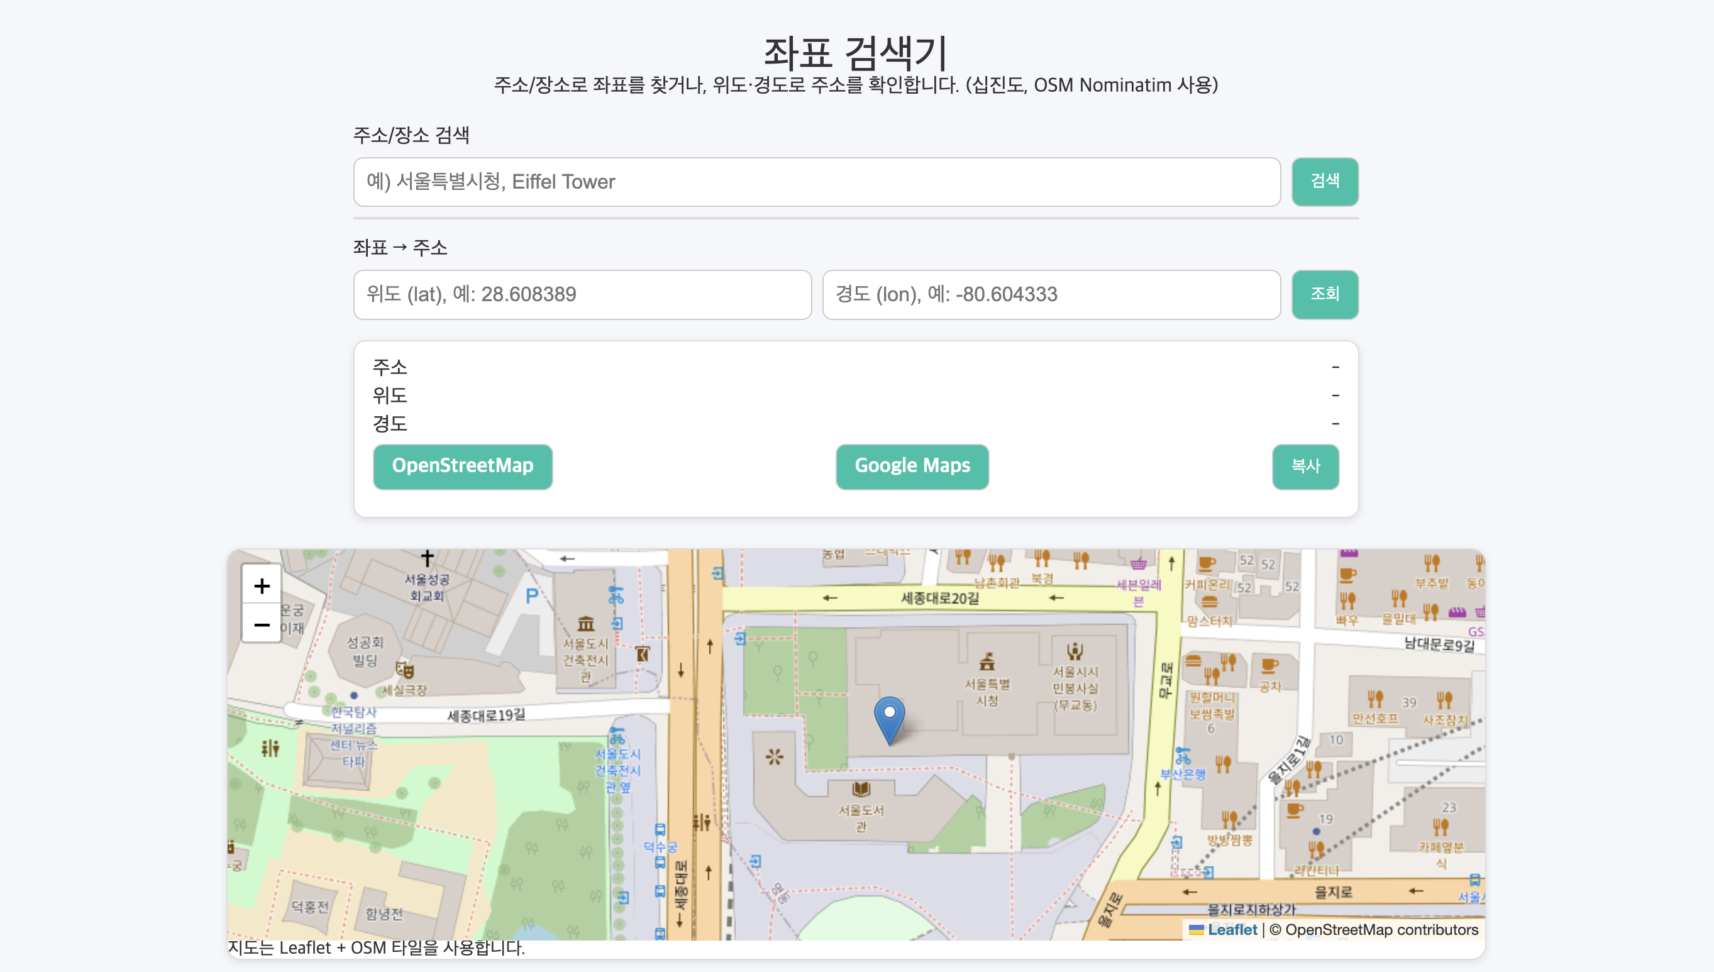Click the Seoul City Hall building icon
The height and width of the screenshot is (972, 1714).
pyautogui.click(x=987, y=661)
